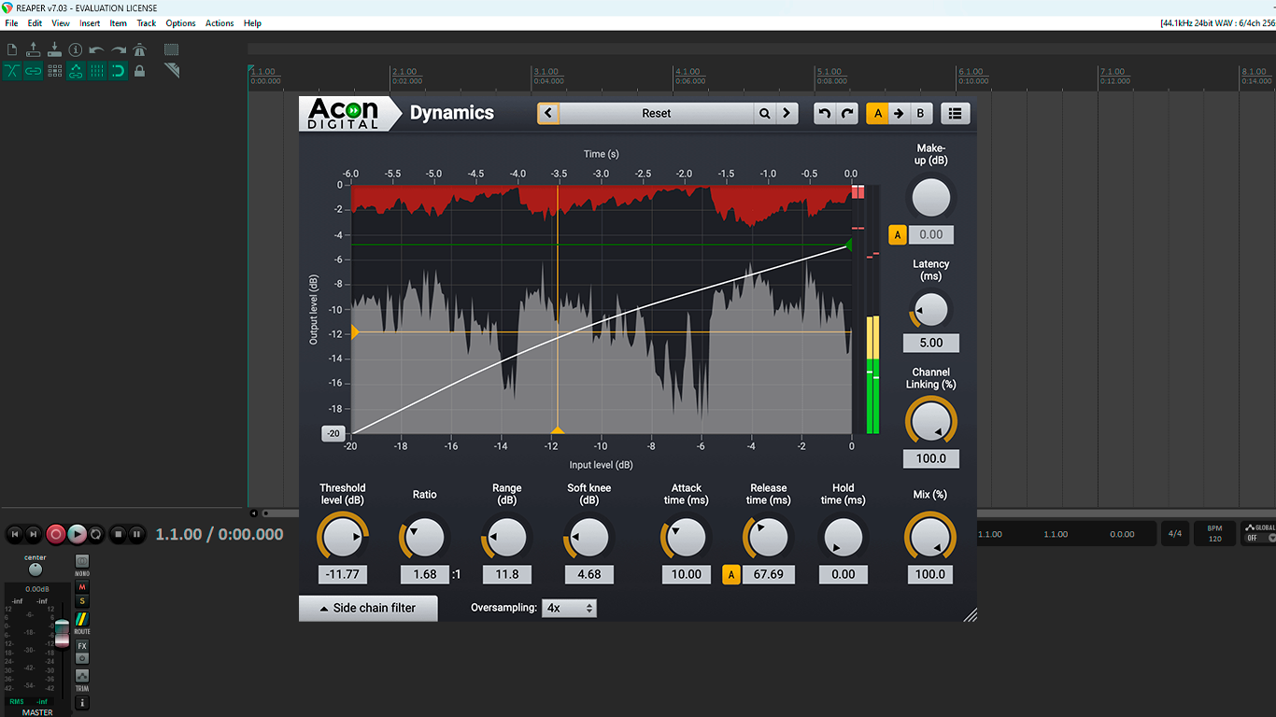
Task: Click the metronome toolbar icon
Action: 140,49
